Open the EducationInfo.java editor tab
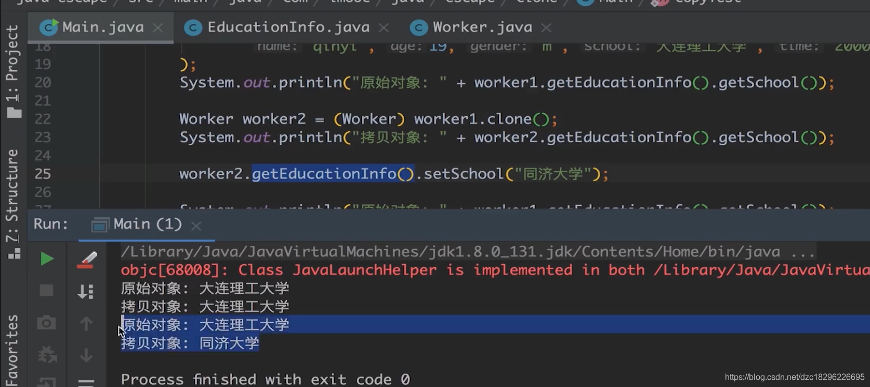870x387 pixels. [x=288, y=27]
